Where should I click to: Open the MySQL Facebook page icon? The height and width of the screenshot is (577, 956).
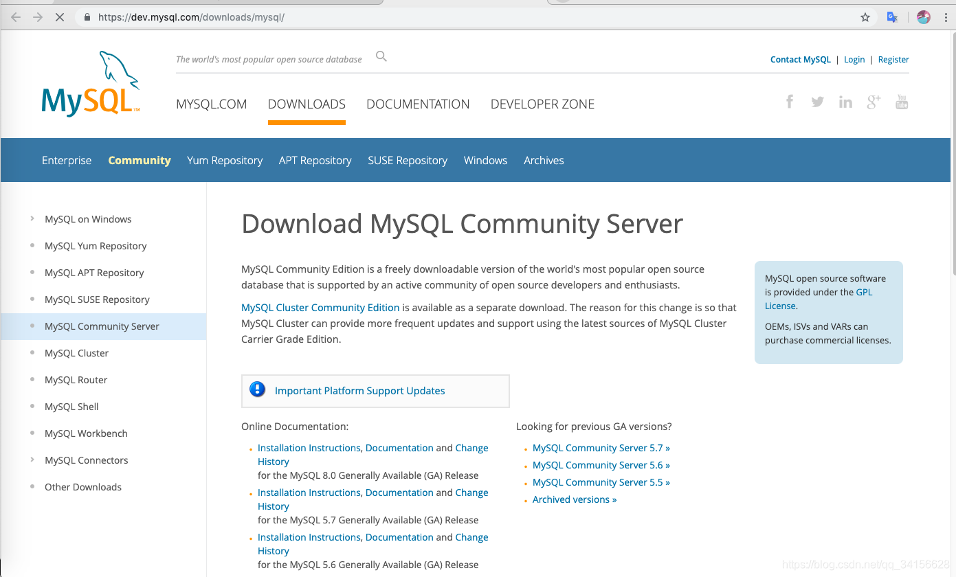coord(790,102)
